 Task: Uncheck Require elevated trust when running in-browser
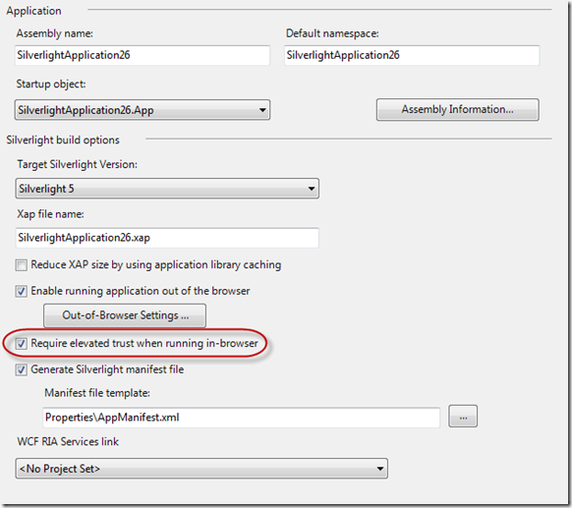tap(22, 344)
